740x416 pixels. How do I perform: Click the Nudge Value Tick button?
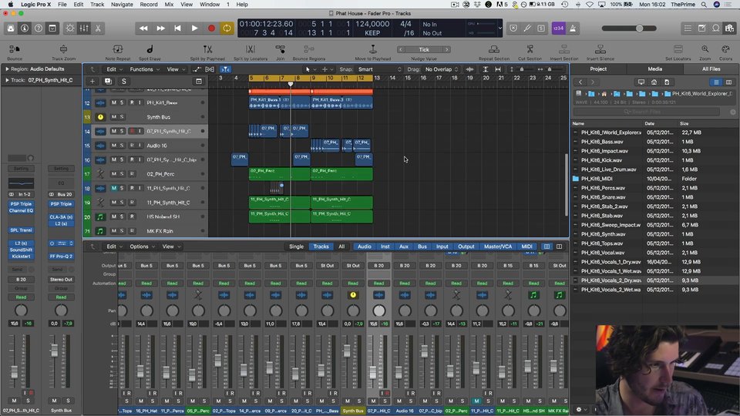coord(424,49)
